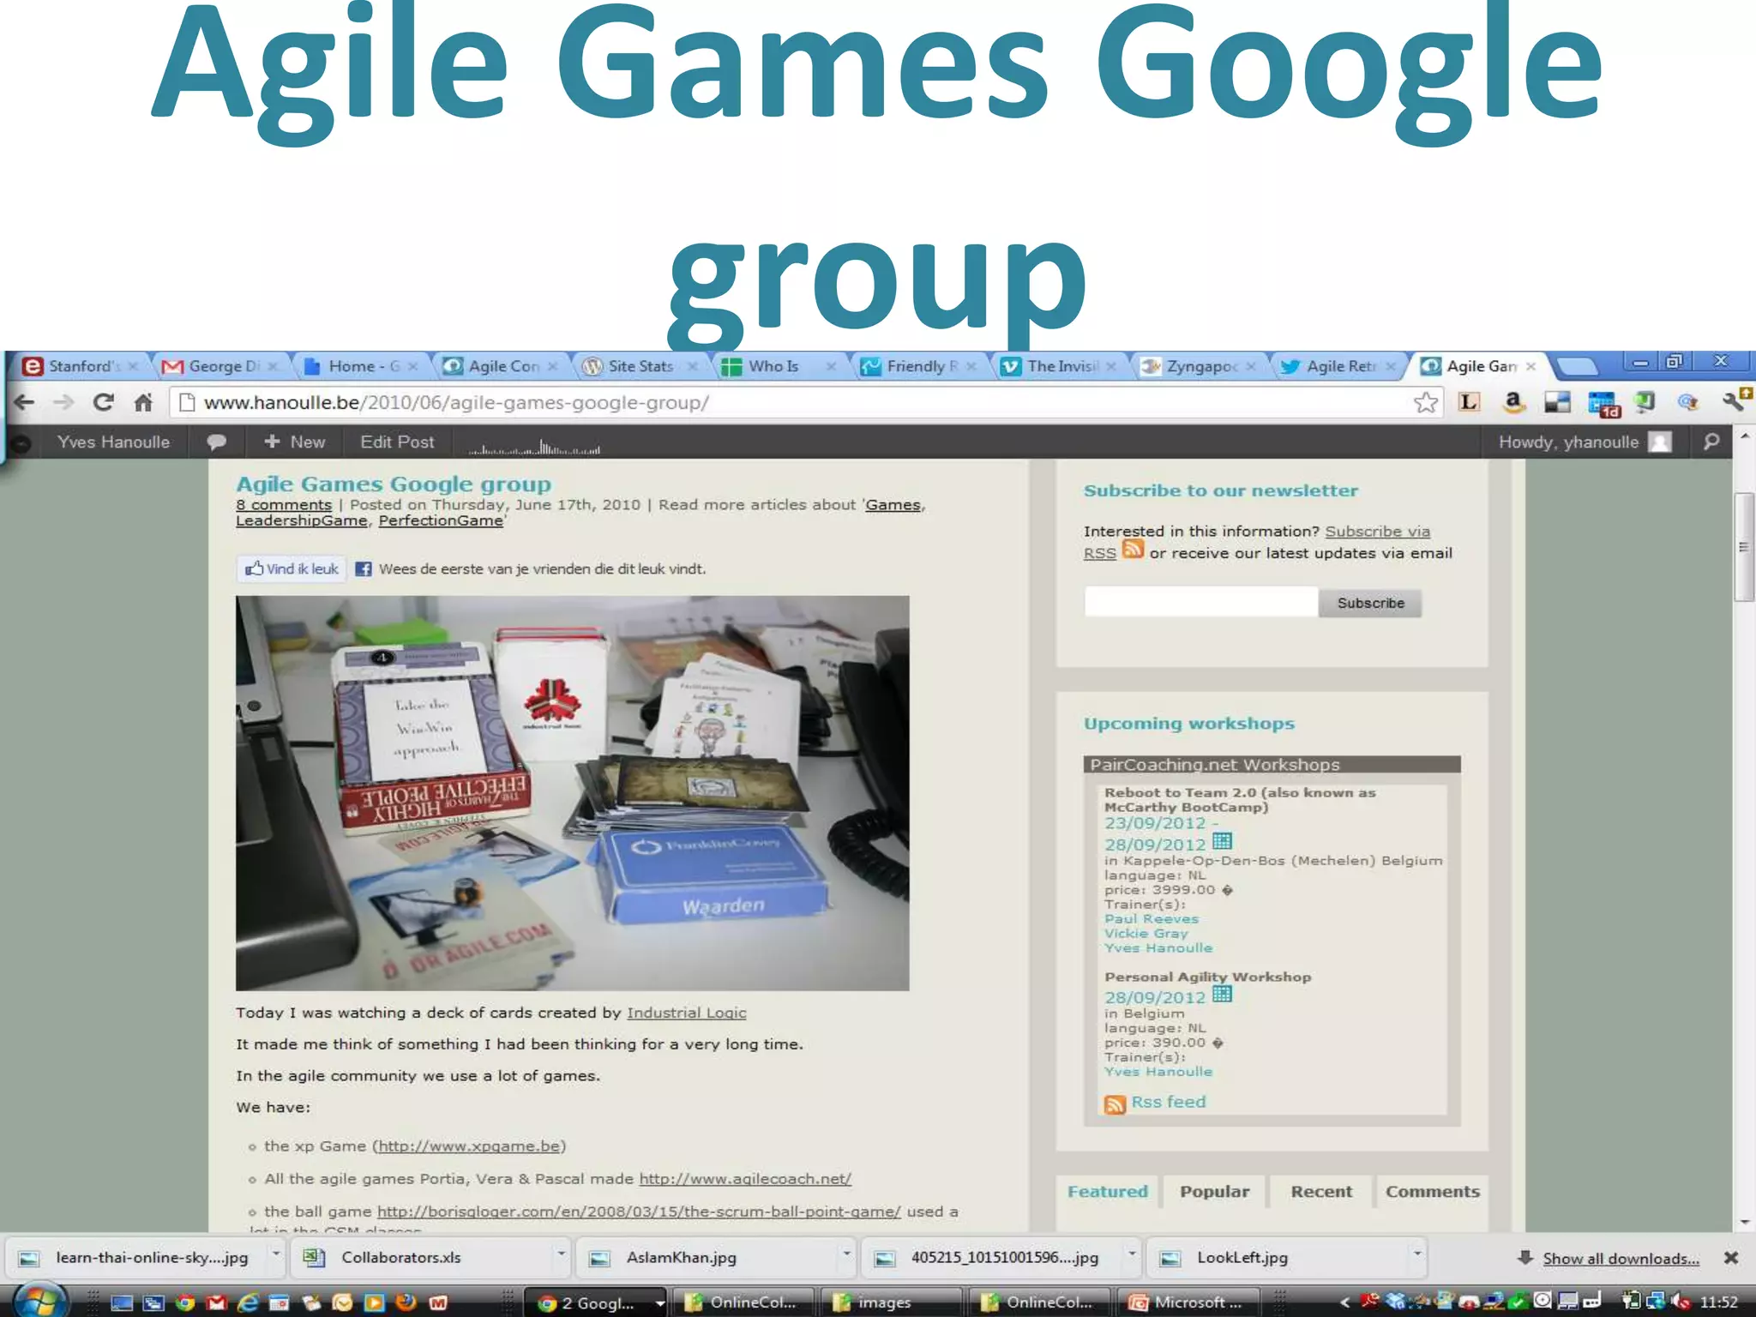Expand 405215_10151001596 download options

[1132, 1254]
